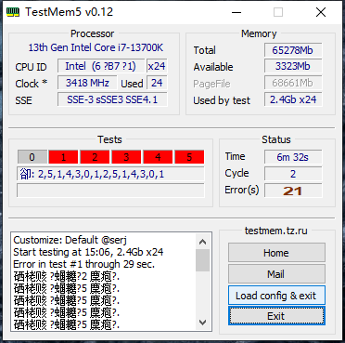Select the red test 3 indicator
The image size is (345, 343).
coord(126,157)
